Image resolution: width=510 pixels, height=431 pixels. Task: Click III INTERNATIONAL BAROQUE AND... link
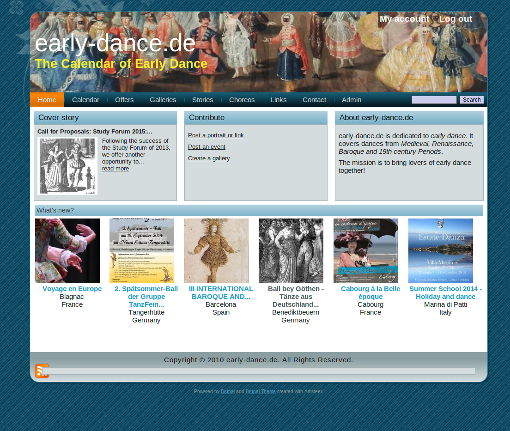tap(221, 293)
